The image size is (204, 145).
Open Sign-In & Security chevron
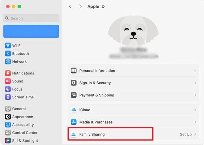[x=195, y=83]
